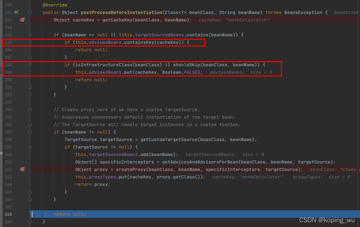Fold the isInfrastructureClass block at line 248

point(30,65)
